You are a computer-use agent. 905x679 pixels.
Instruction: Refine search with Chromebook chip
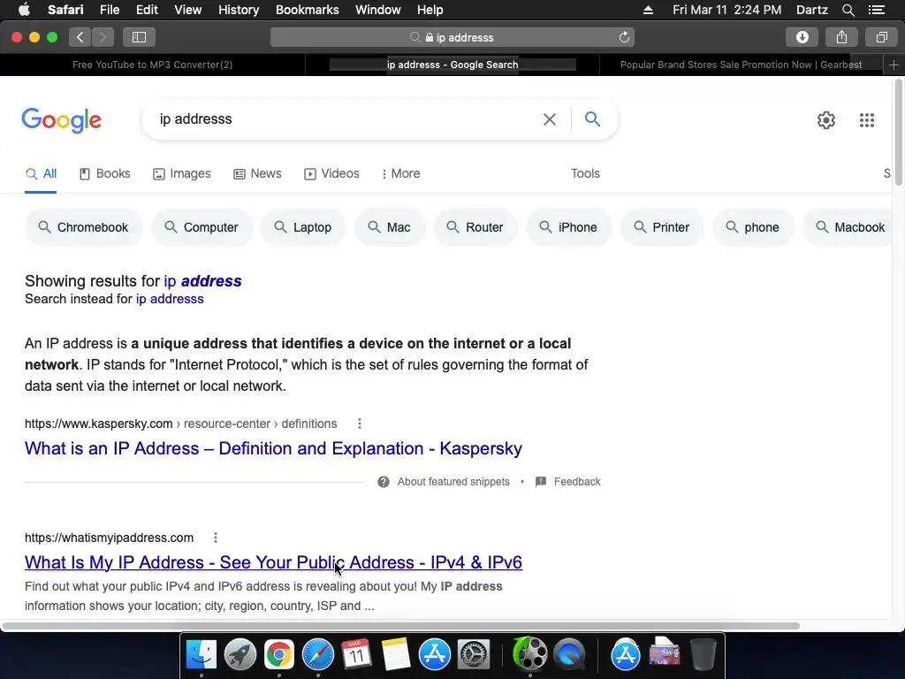[83, 227]
